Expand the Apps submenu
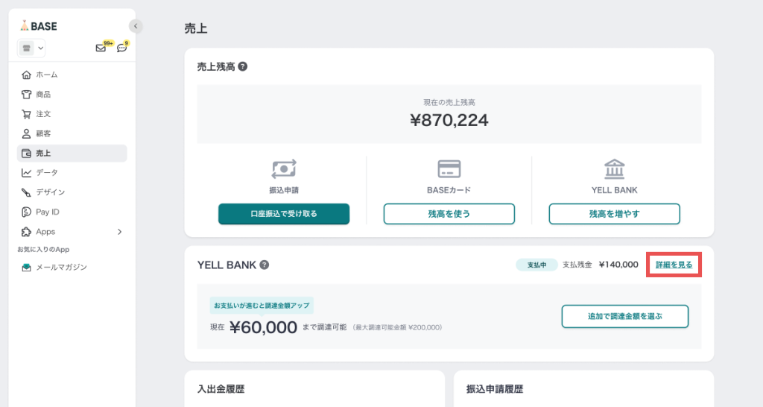Viewport: 763px width, 407px height. click(x=119, y=232)
